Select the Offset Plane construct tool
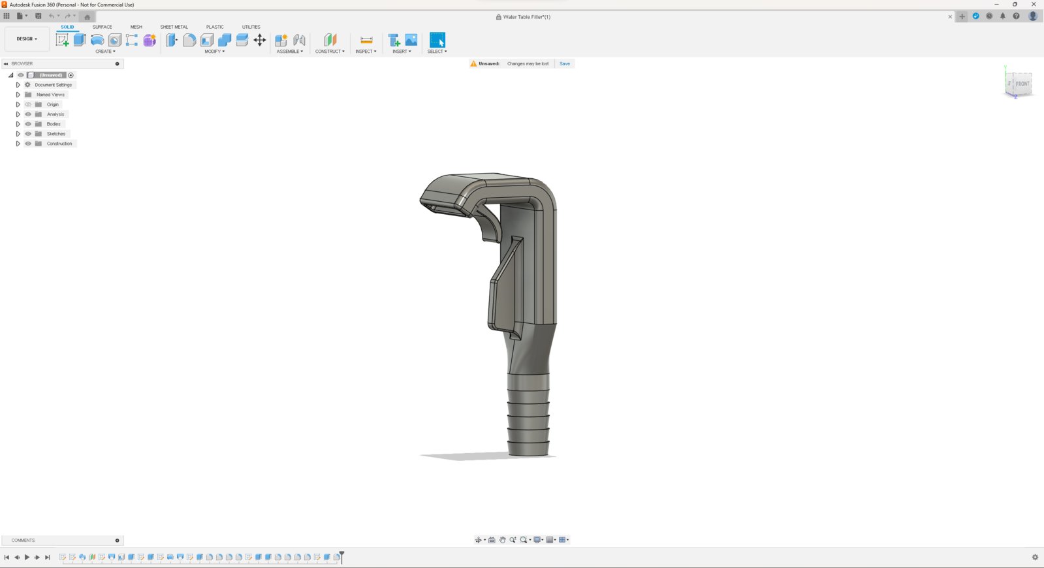Image resolution: width=1044 pixels, height=568 pixels. [330, 40]
